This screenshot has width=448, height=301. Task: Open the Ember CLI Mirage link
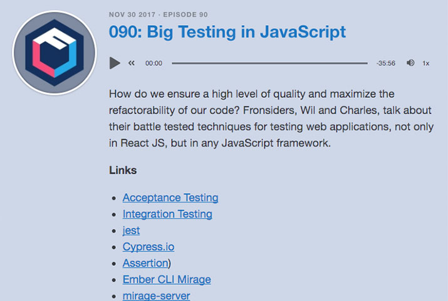click(167, 279)
